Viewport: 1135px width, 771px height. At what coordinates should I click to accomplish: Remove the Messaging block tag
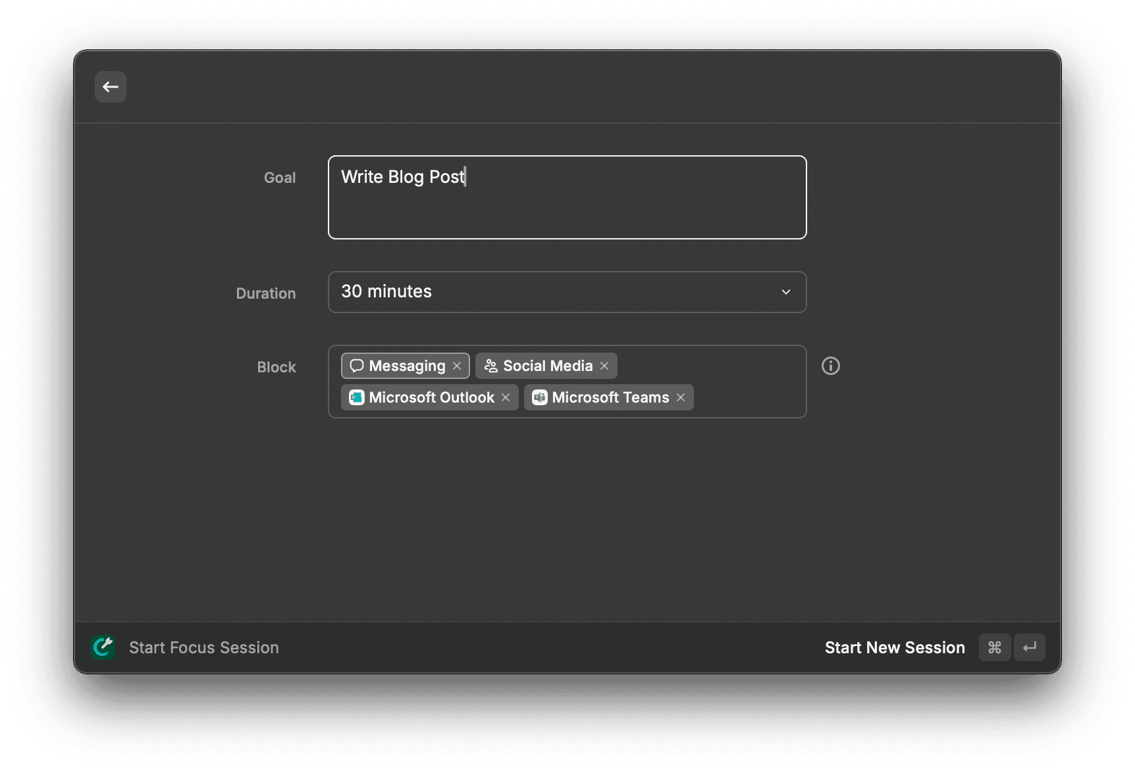pyautogui.click(x=458, y=366)
